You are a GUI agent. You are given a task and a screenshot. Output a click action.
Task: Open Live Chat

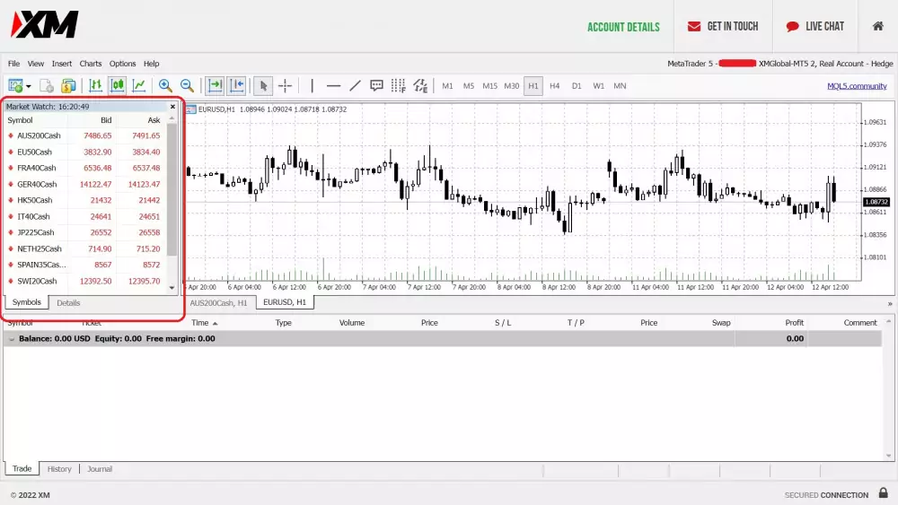815,26
